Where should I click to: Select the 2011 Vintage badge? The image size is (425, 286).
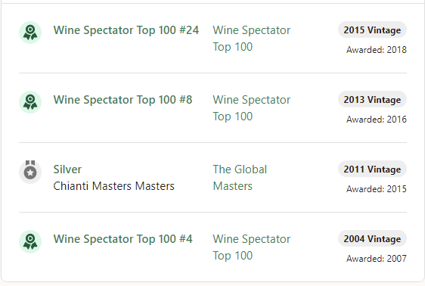[372, 169]
